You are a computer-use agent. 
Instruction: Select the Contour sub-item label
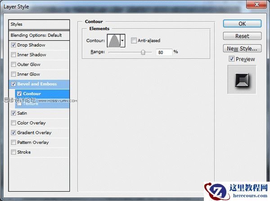coord(32,94)
